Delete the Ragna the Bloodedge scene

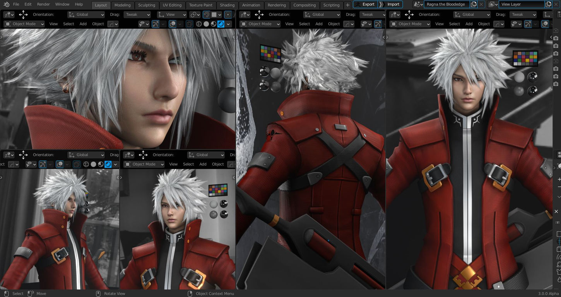click(481, 4)
